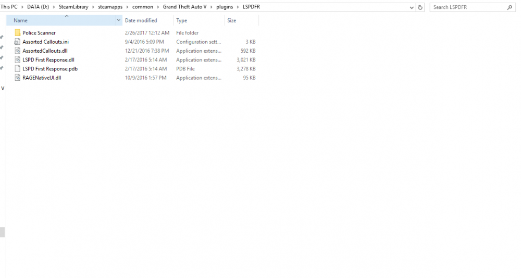The image size is (521, 278).
Task: Expand chevron after plugins in path
Action: click(238, 7)
